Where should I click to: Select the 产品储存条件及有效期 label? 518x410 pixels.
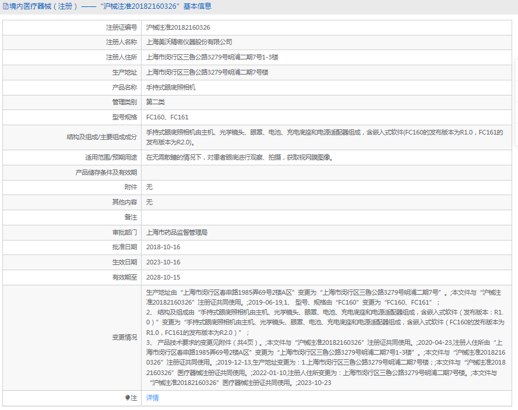[106, 172]
